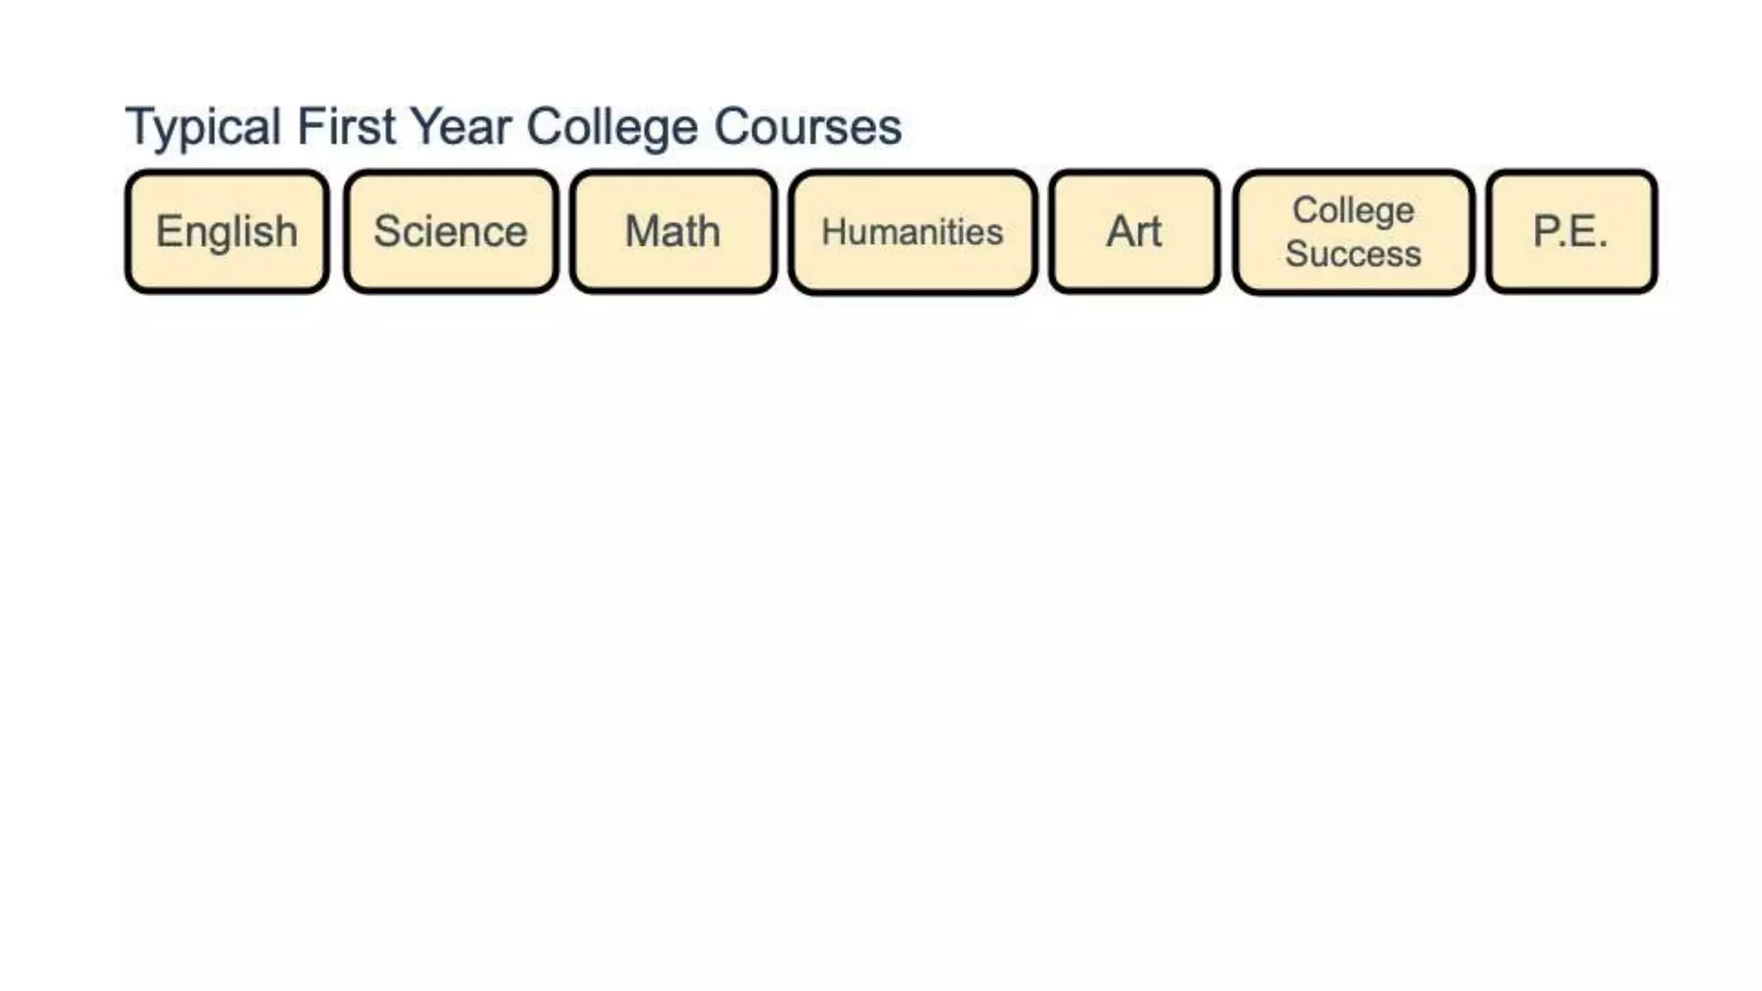Image resolution: width=1762 pixels, height=991 pixels.
Task: Click the word "Typical" in the slide title
Action: (204, 126)
